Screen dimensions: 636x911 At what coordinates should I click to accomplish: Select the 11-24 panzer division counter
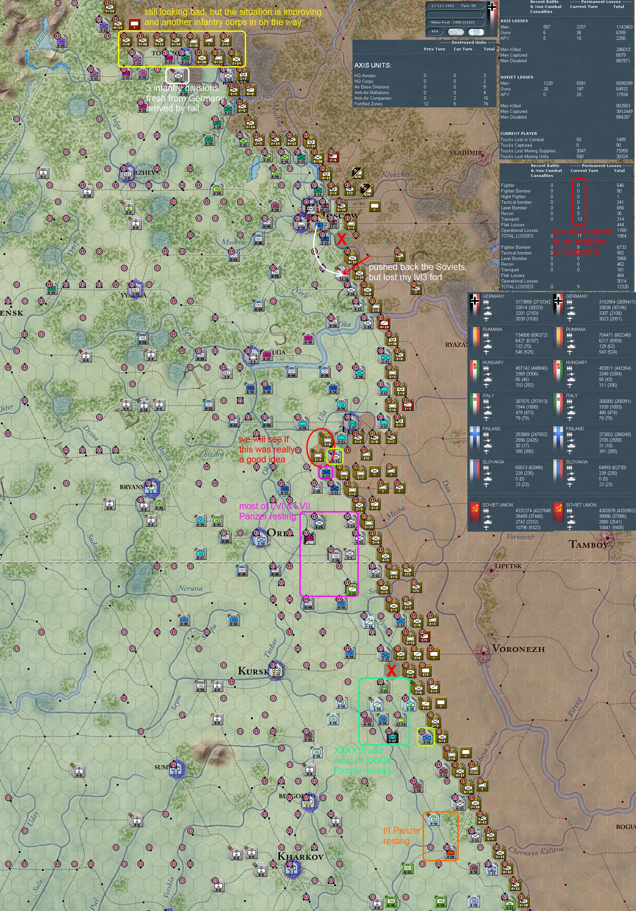tap(401, 721)
